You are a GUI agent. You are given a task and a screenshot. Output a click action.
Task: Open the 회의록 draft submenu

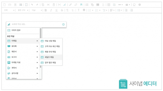23,46
